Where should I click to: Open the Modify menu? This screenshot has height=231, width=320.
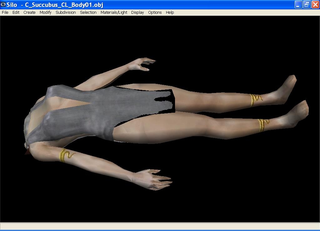pyautogui.click(x=45, y=13)
